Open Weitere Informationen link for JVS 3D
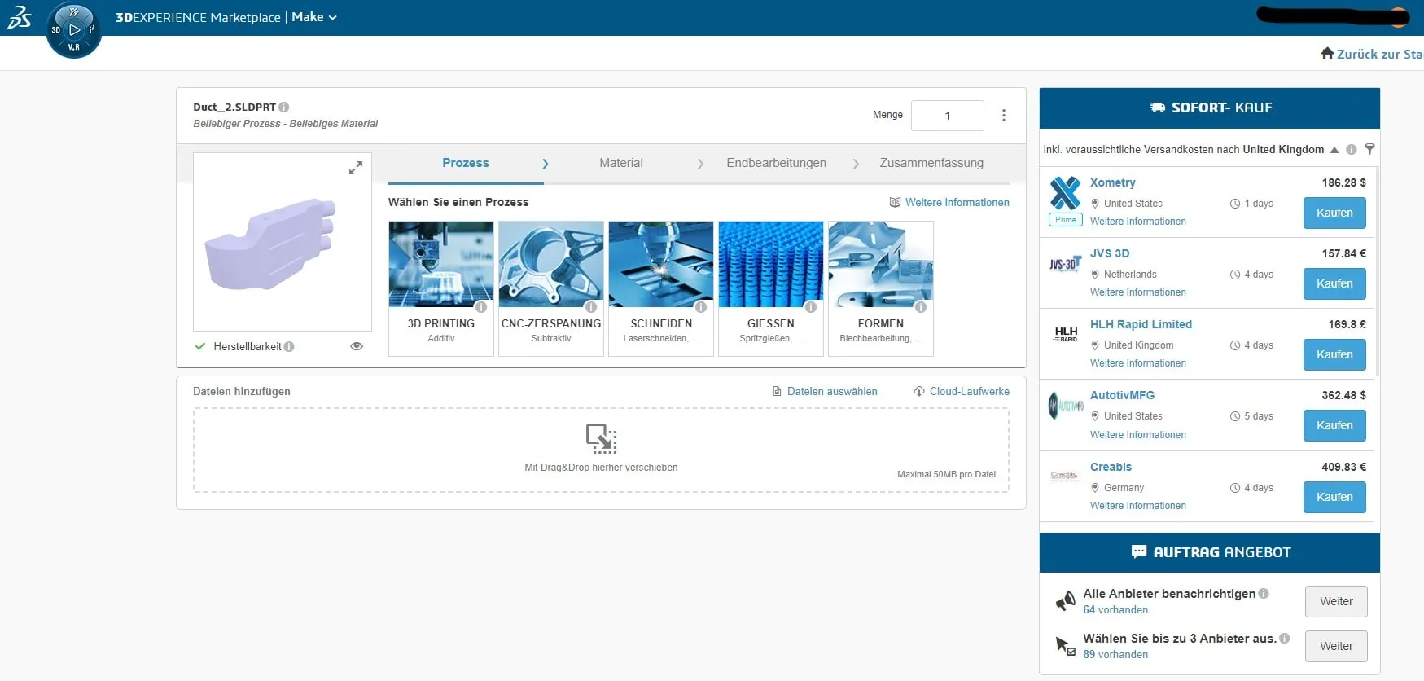The image size is (1424, 681). [1137, 292]
